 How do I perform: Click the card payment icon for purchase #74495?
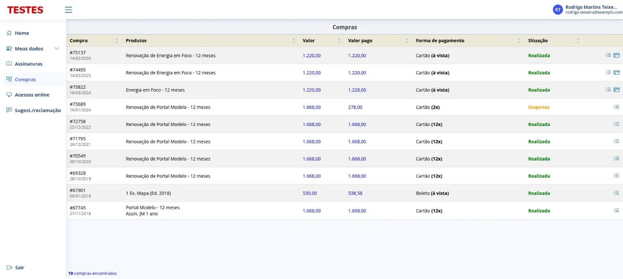(616, 73)
